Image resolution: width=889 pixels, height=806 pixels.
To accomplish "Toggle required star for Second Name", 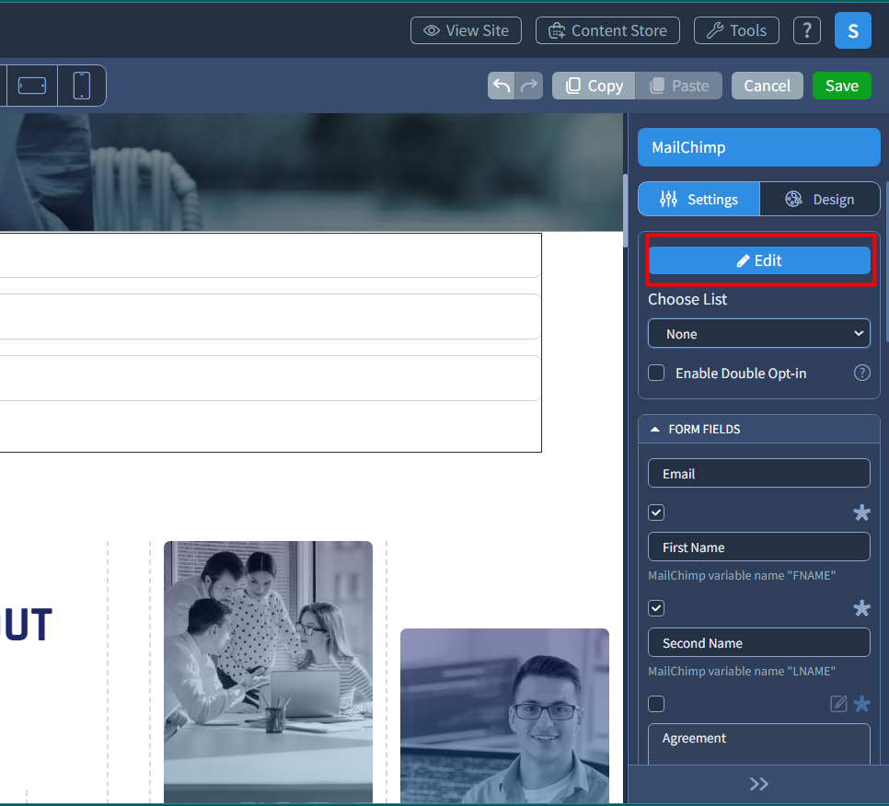I will coord(861,608).
